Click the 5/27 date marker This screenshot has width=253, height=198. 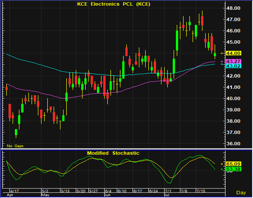[x=94, y=191]
